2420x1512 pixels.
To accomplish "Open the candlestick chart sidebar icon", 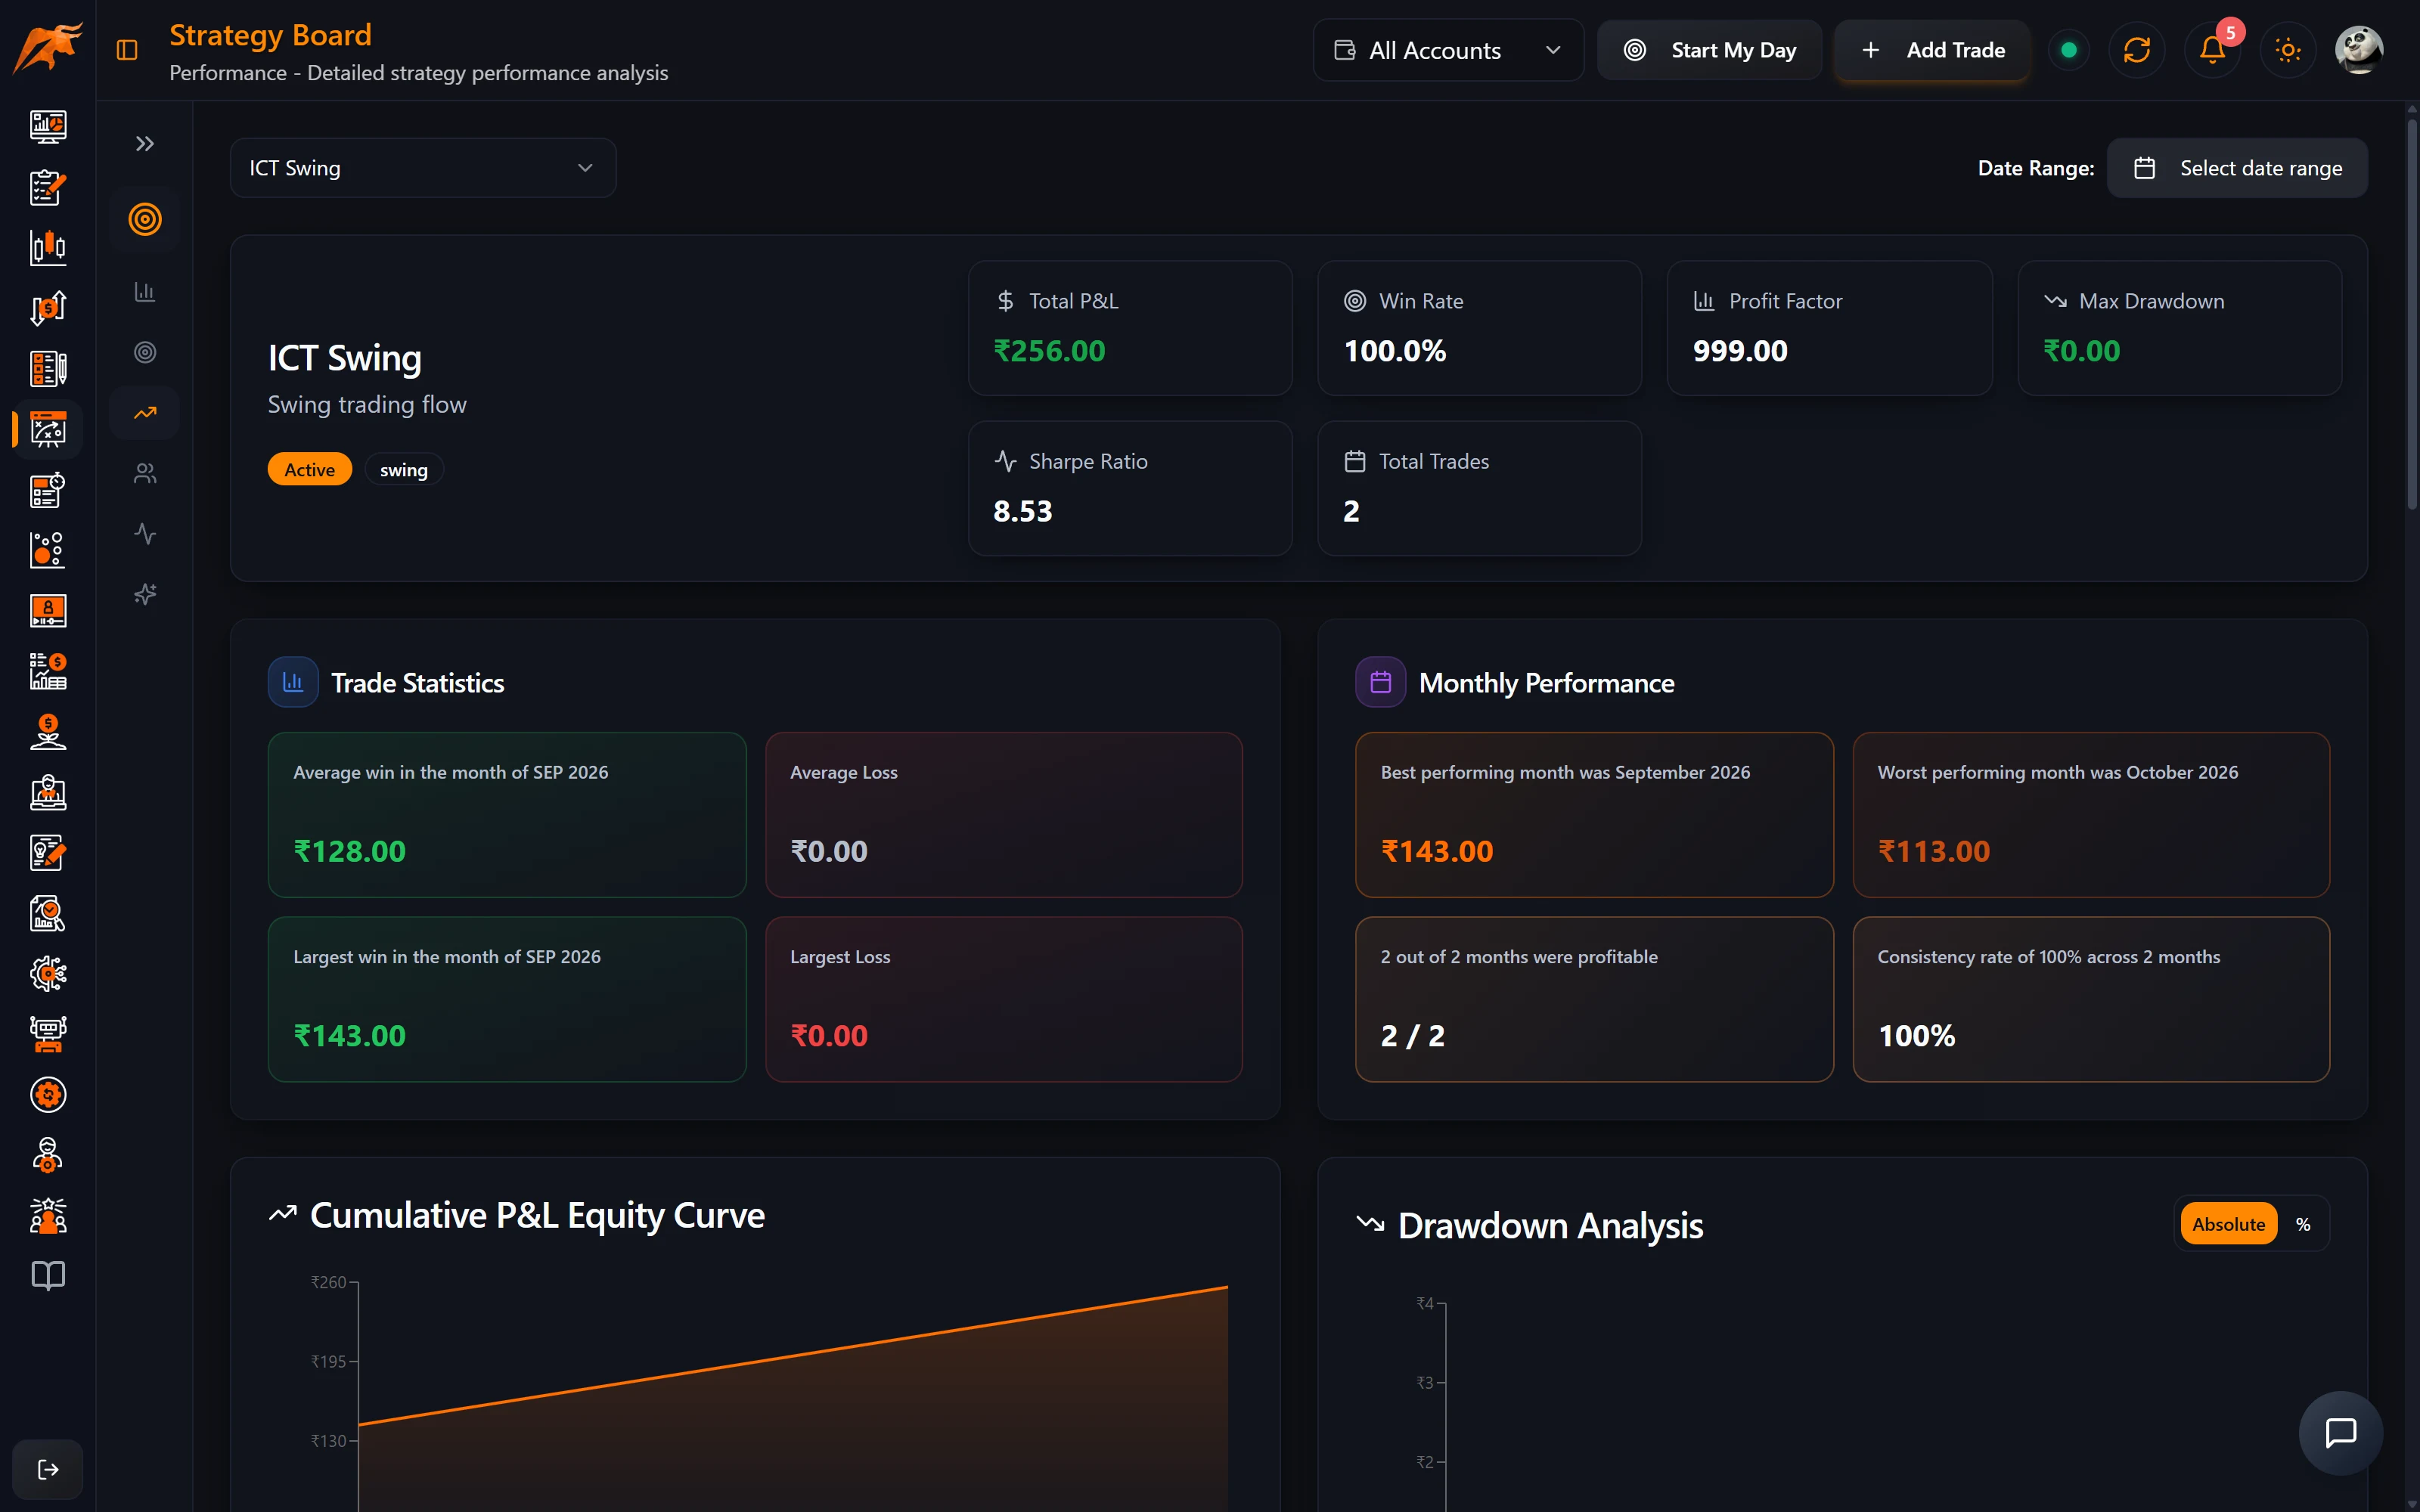I will [x=48, y=247].
